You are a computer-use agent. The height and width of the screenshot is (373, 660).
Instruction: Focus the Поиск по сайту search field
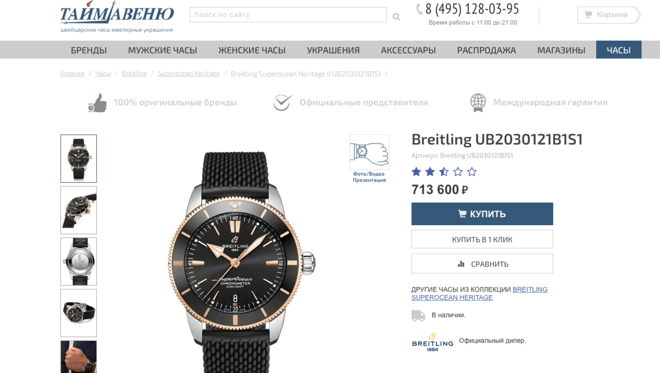point(288,15)
